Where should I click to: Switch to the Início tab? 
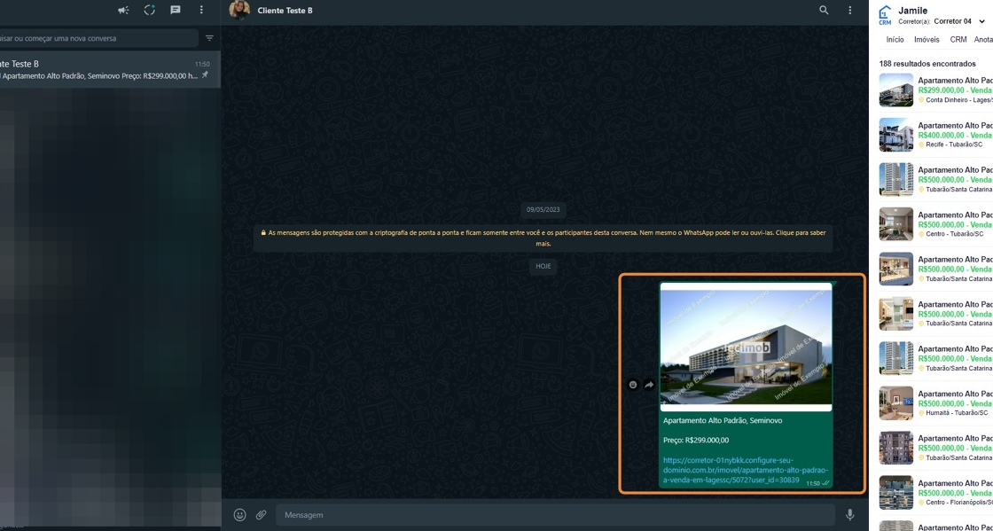895,40
